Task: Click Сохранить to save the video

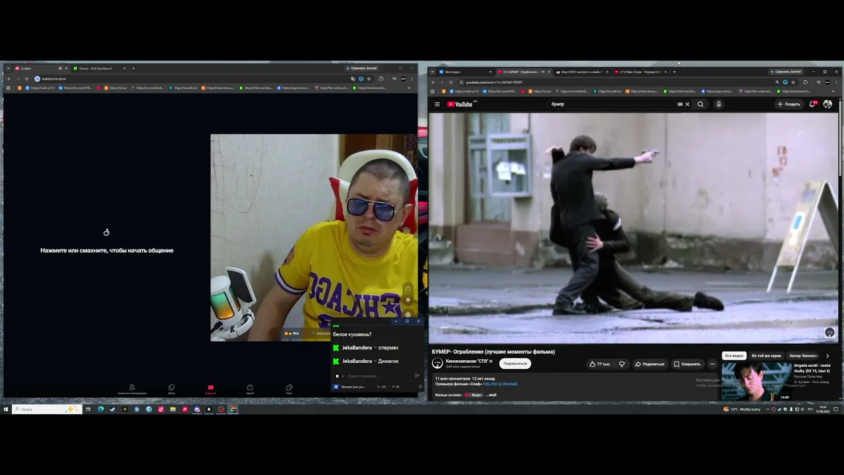Action: pyautogui.click(x=687, y=364)
